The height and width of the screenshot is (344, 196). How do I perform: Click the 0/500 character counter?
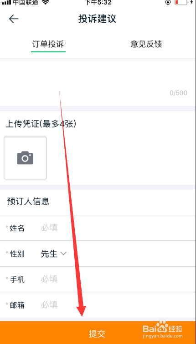(178, 93)
